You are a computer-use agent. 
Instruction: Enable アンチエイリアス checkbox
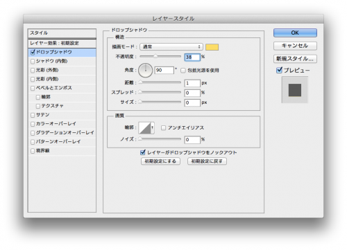pyautogui.click(x=163, y=128)
